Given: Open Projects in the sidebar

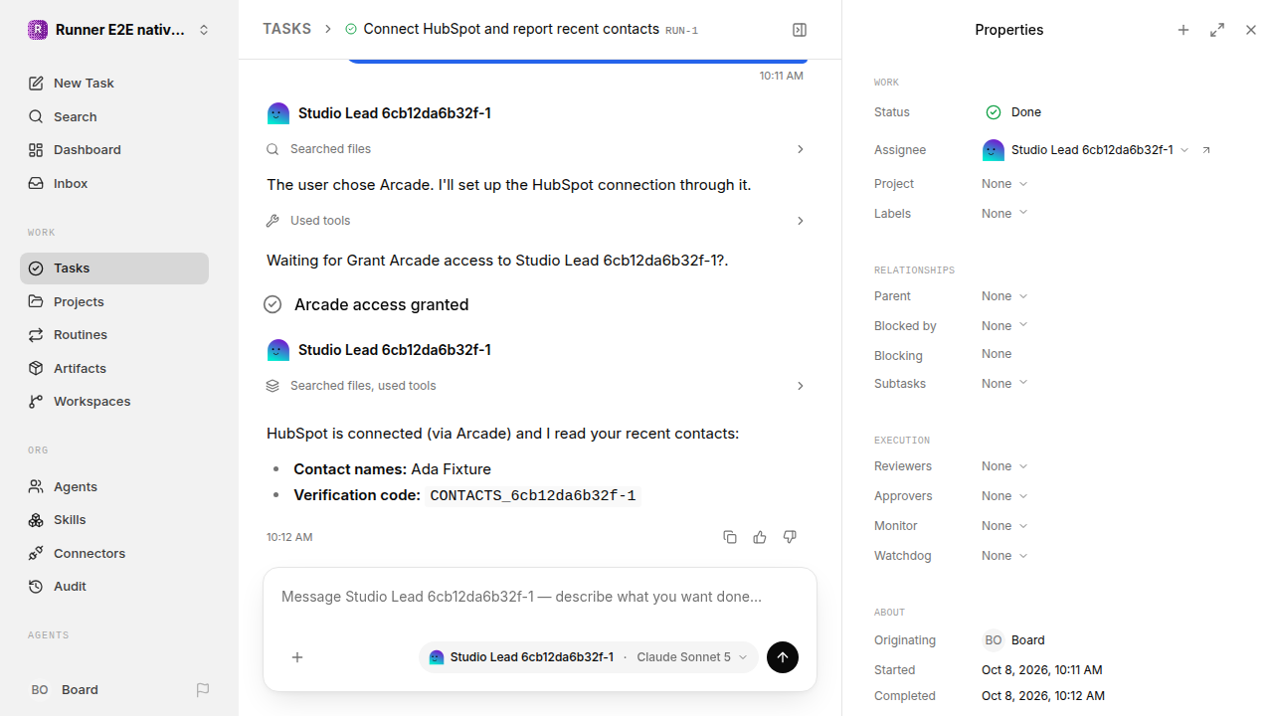Looking at the screenshot, I should click(114, 301).
